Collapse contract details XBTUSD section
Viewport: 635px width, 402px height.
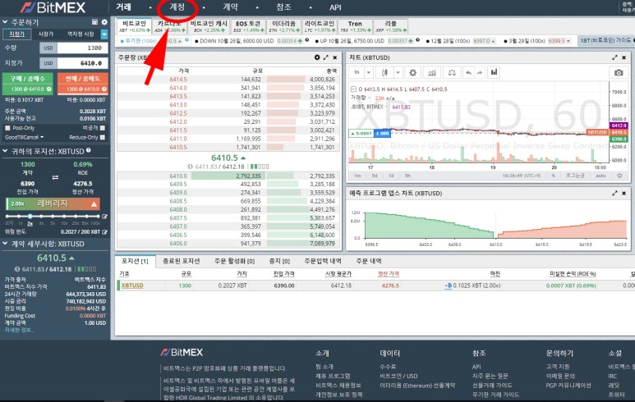click(5, 244)
